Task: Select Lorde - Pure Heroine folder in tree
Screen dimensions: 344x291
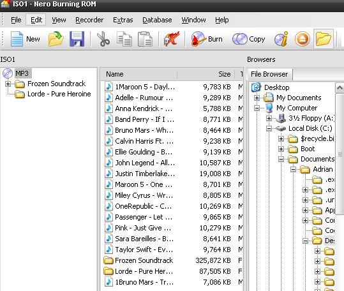Action: (x=59, y=94)
